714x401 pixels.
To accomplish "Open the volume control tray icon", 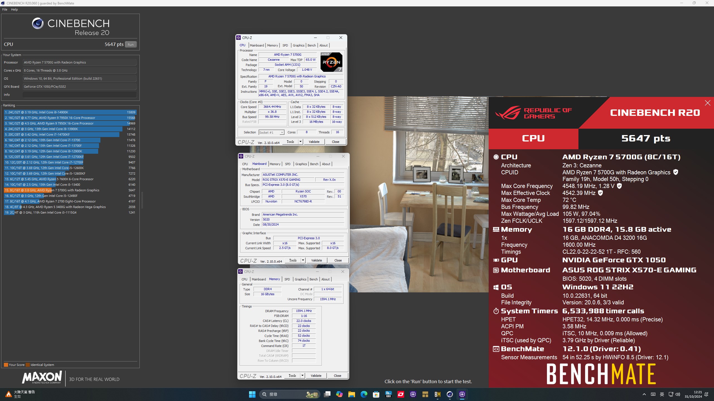I will coord(678,394).
